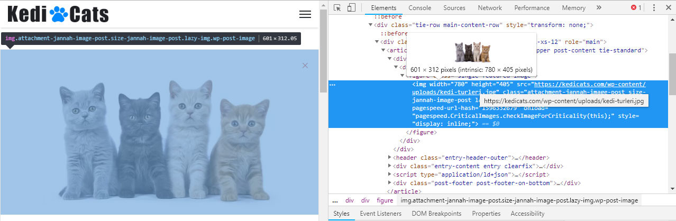Click the three dots beside the selected img node

(x=333, y=85)
